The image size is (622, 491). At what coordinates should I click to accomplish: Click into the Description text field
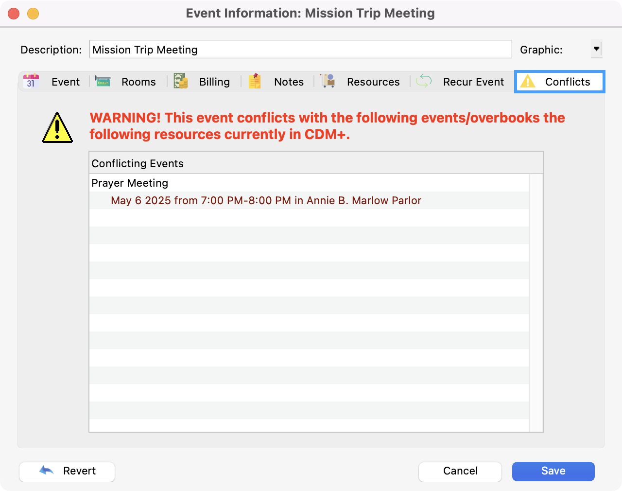pos(300,50)
